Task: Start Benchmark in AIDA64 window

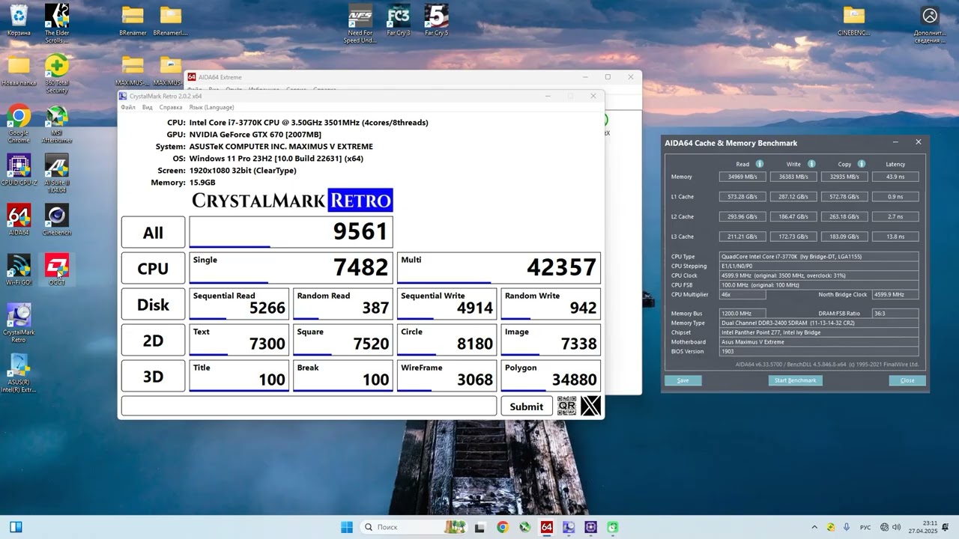Action: (x=795, y=380)
